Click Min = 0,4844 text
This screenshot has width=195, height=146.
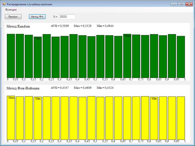coord(105,26)
